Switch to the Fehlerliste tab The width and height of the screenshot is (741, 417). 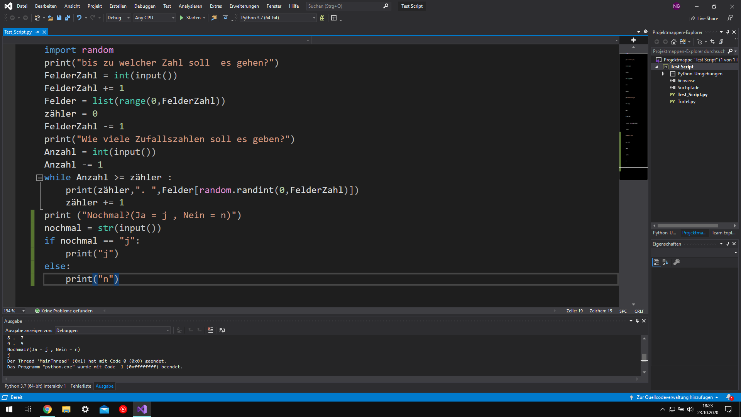[81, 386]
